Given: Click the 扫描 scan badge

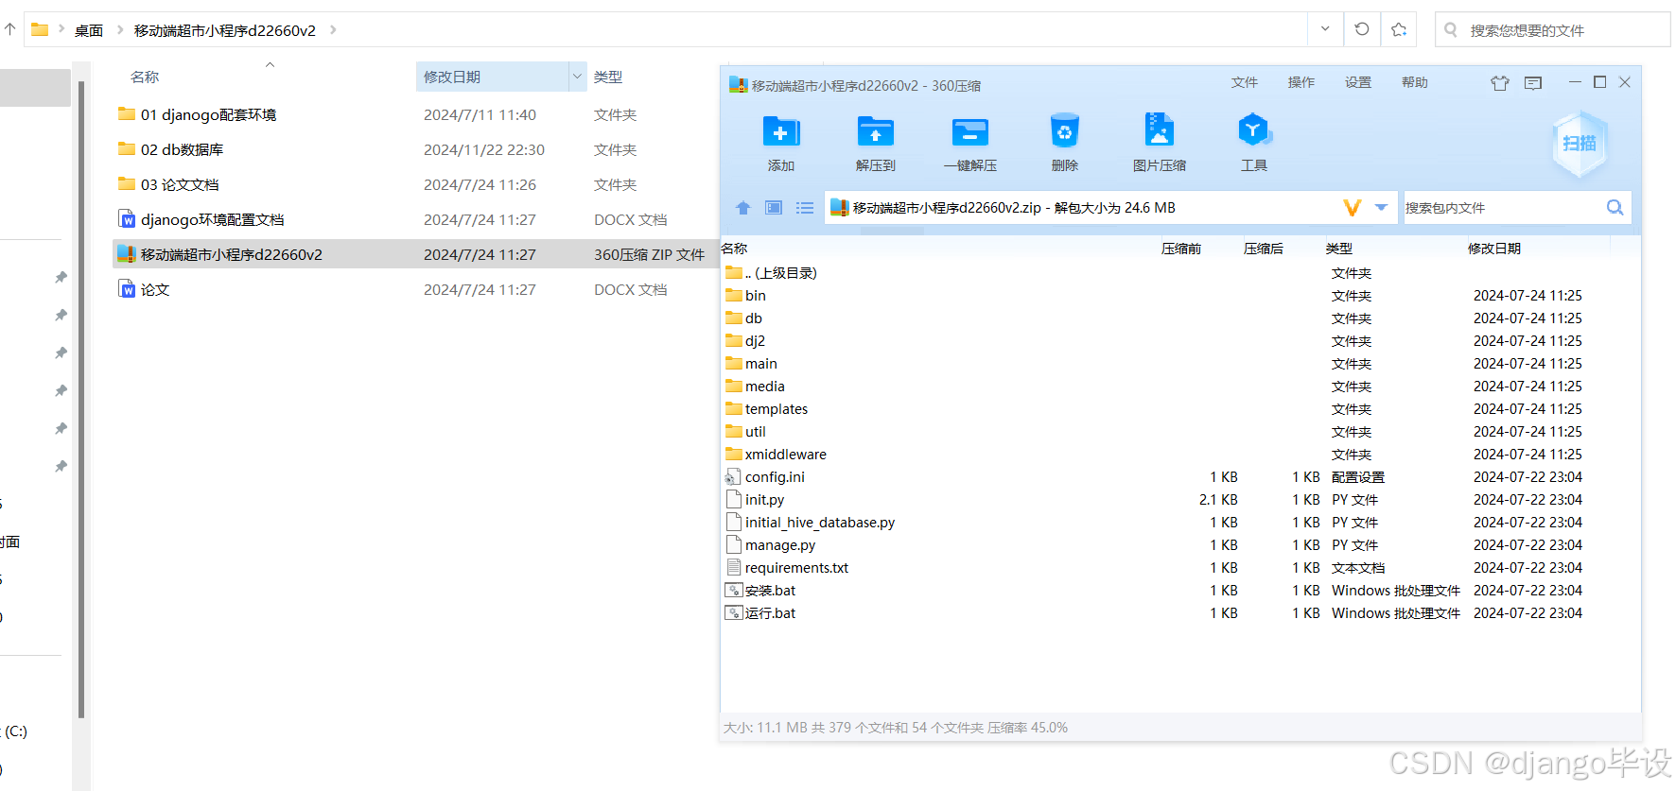Looking at the screenshot, I should pos(1580,144).
